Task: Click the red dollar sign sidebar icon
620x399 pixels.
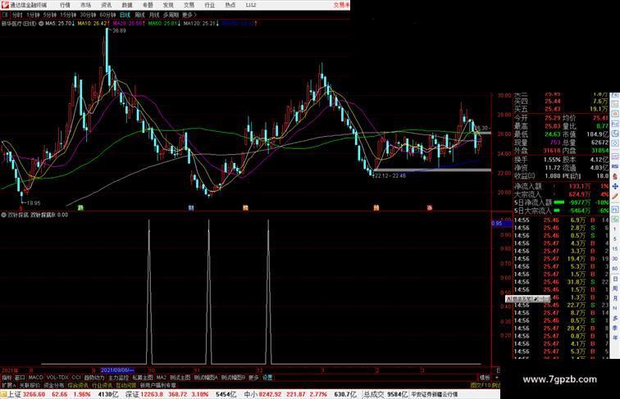Action: coord(615,176)
